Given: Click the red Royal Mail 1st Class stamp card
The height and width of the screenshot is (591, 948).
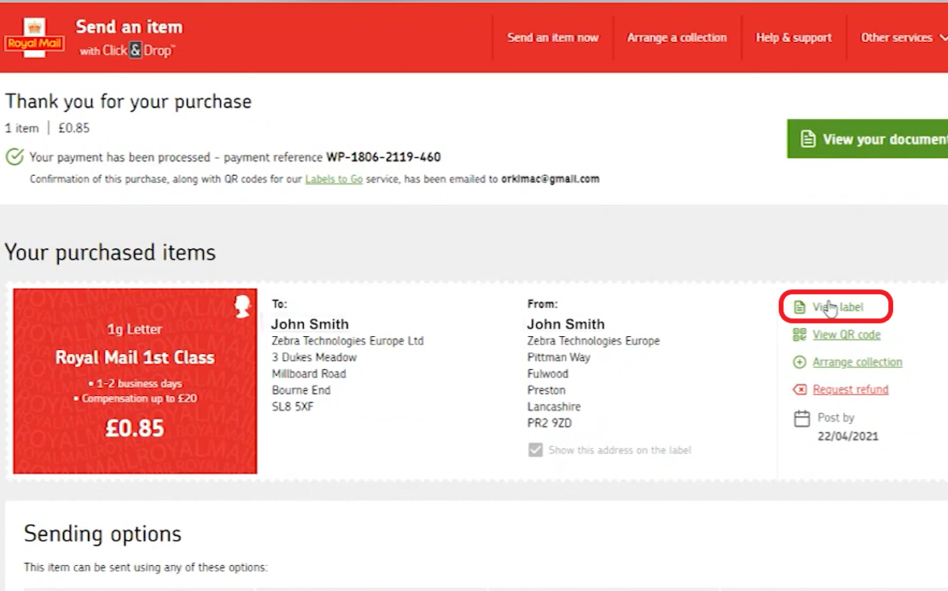Looking at the screenshot, I should tap(135, 381).
